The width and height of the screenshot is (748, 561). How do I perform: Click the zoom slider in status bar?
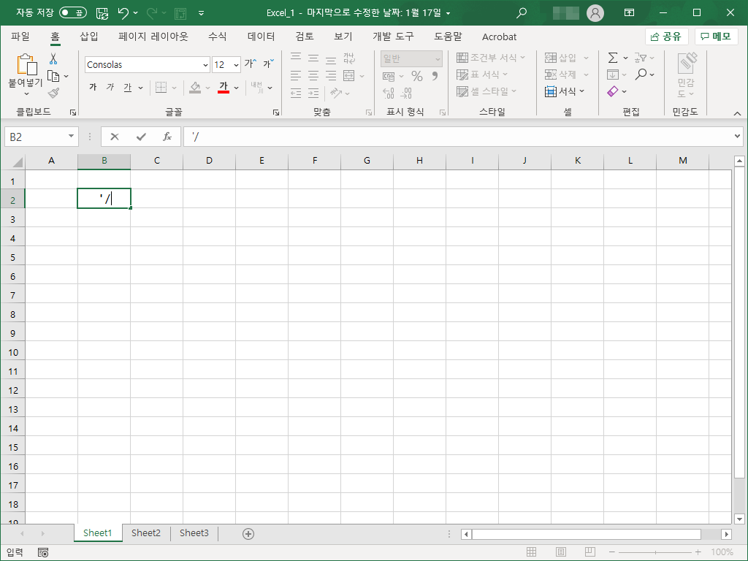pos(656,552)
